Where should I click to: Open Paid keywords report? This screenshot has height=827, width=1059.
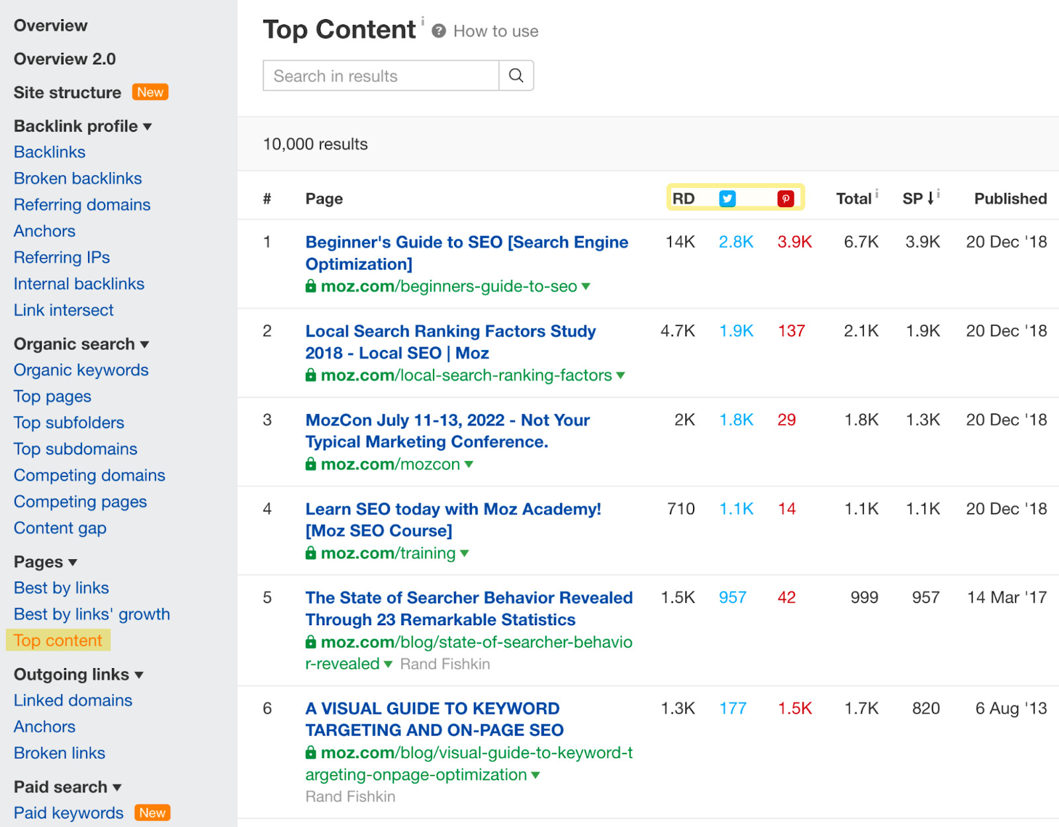[69, 812]
